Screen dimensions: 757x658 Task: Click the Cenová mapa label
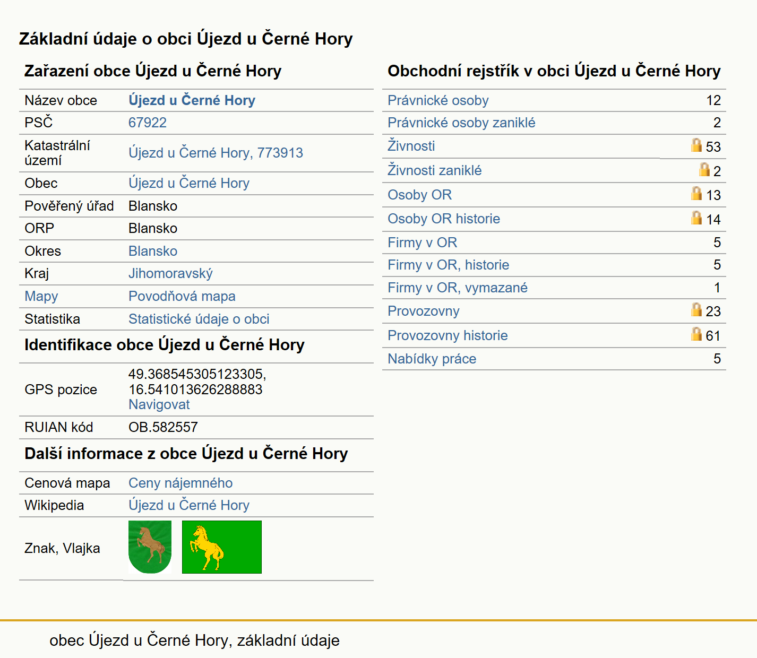[x=67, y=483]
